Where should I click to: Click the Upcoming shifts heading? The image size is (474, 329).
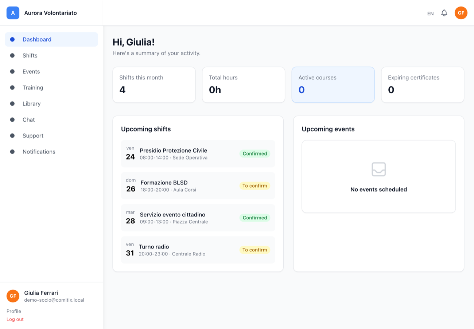point(146,129)
